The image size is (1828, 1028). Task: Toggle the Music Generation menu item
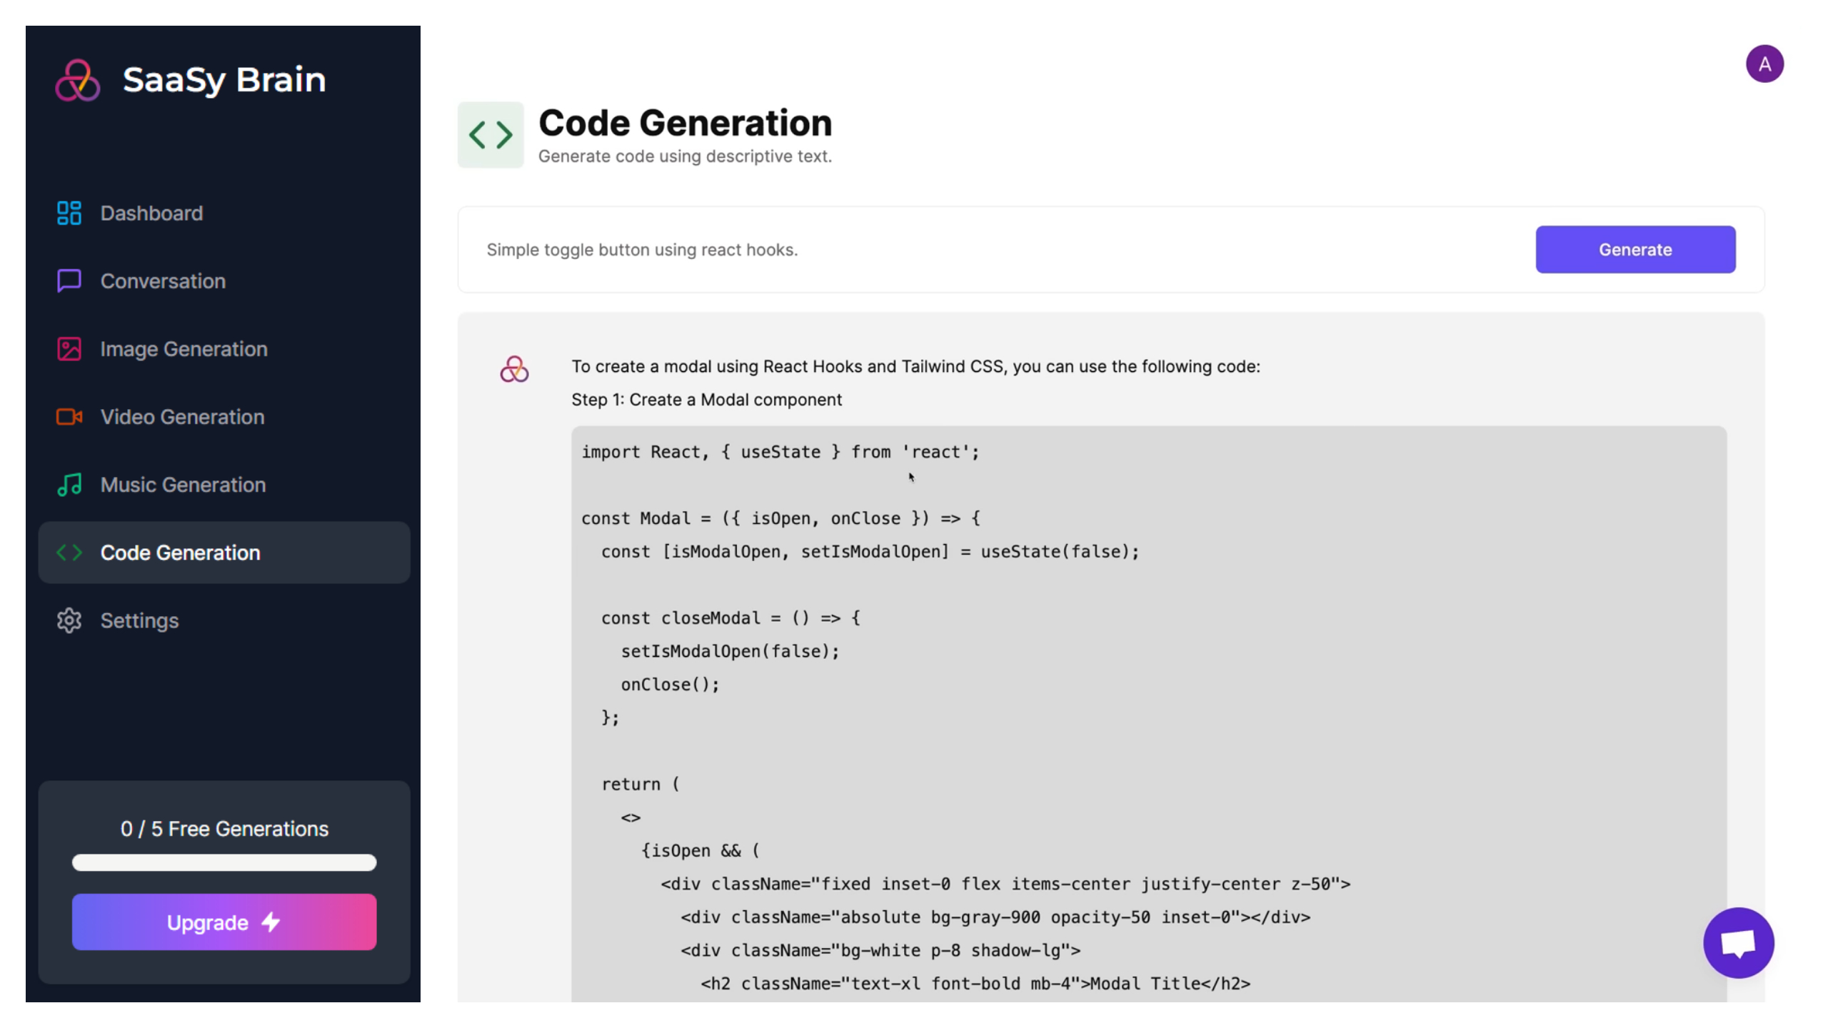pyautogui.click(x=184, y=483)
